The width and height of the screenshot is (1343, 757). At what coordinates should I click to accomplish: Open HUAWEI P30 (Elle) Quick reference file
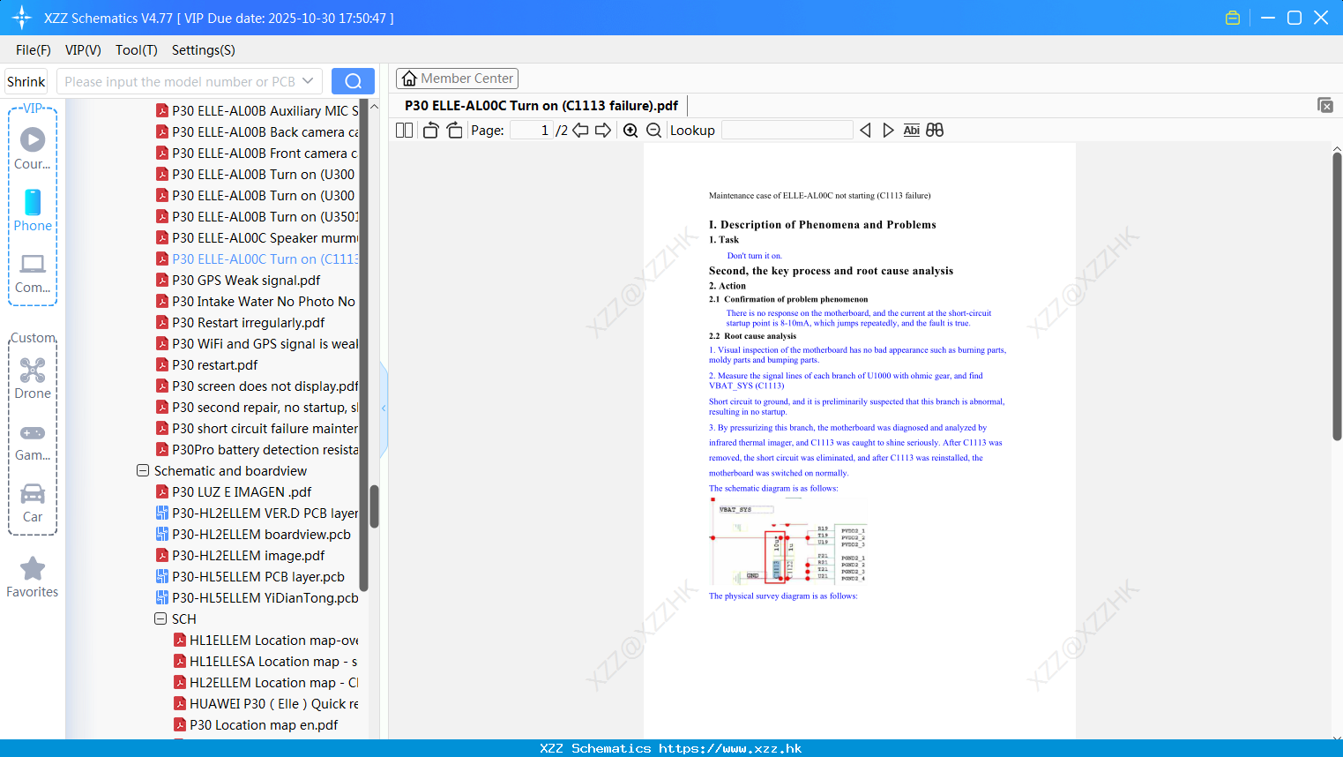(x=265, y=704)
